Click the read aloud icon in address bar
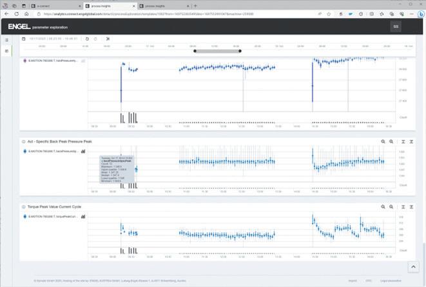 coord(320,14)
